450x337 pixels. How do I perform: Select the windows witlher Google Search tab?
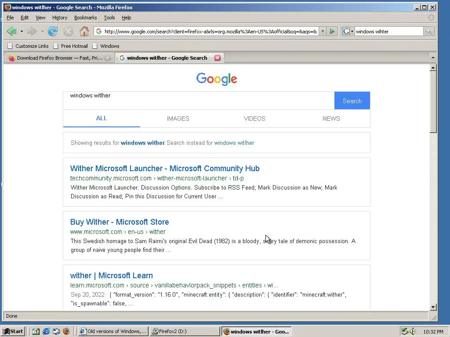[169, 58]
